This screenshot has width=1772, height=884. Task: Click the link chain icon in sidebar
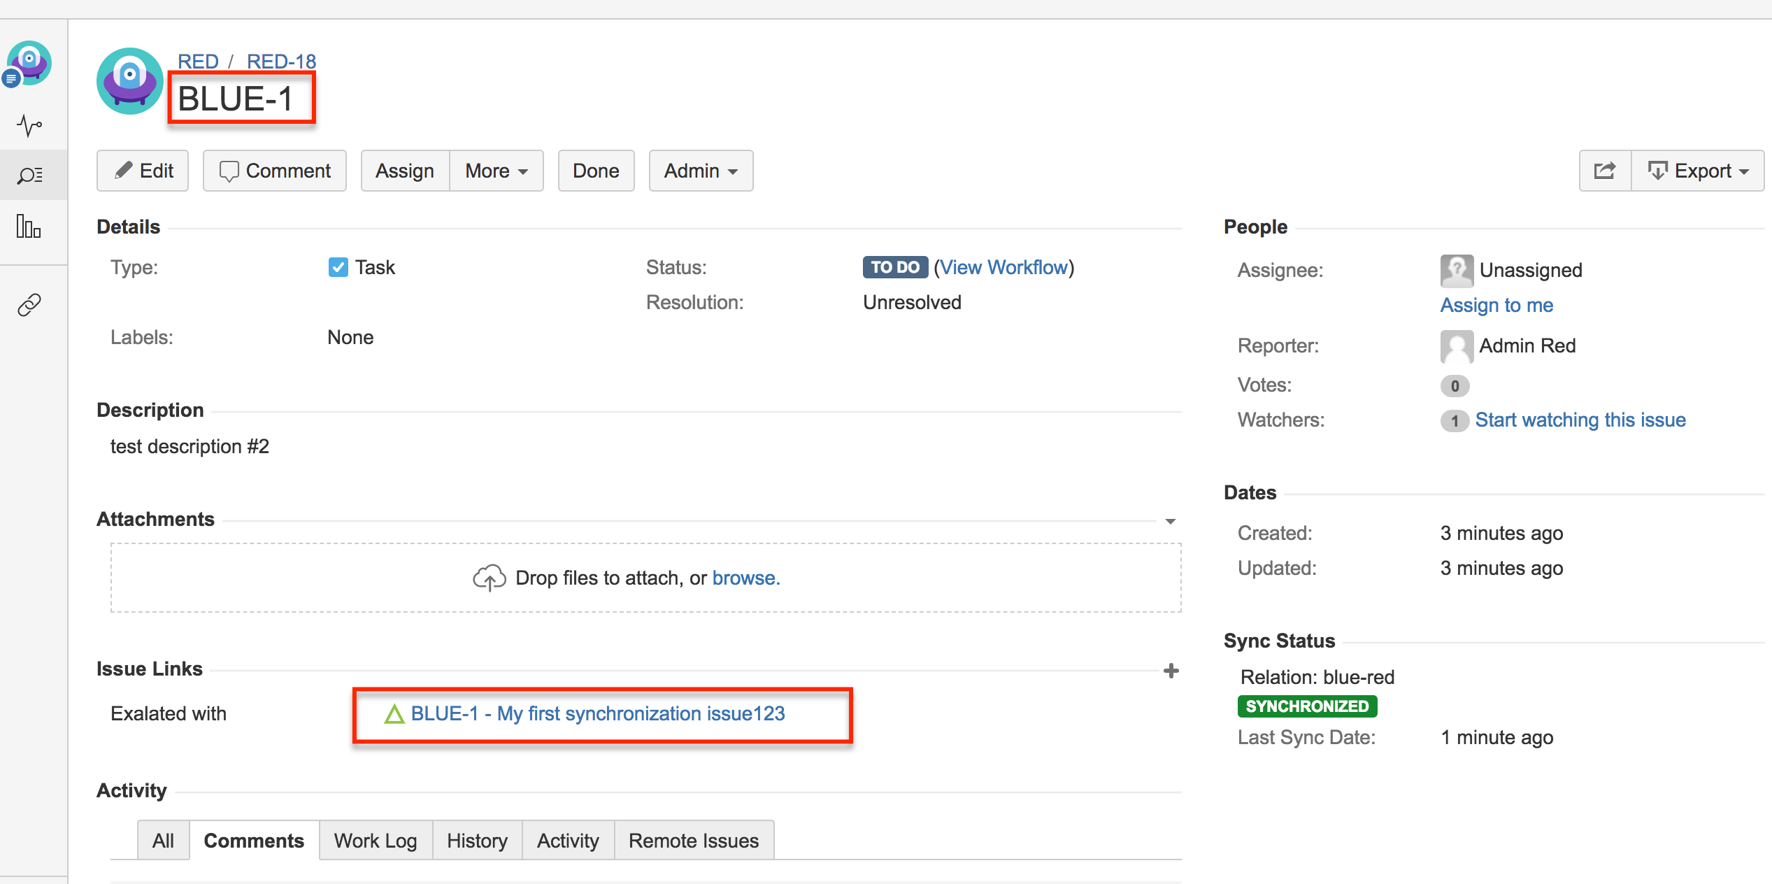[x=29, y=305]
